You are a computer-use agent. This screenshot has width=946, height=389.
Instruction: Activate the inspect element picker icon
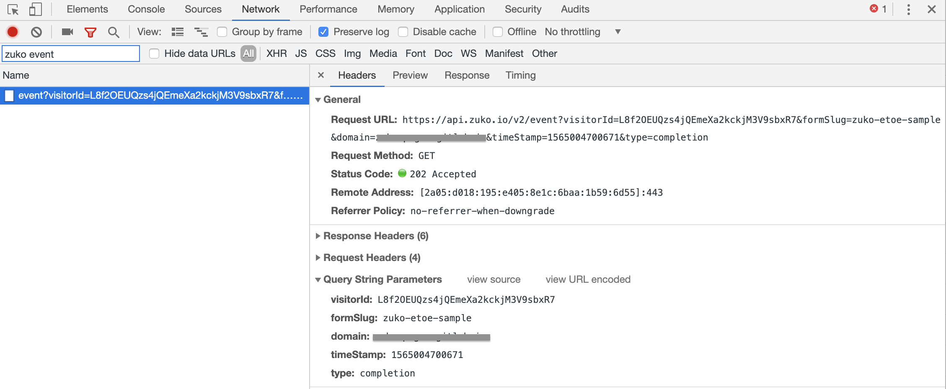click(x=13, y=9)
